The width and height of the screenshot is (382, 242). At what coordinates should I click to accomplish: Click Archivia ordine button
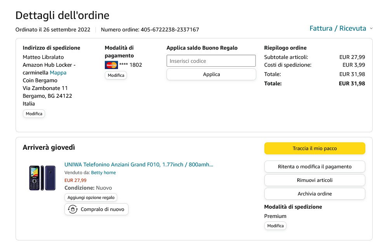pyautogui.click(x=314, y=194)
